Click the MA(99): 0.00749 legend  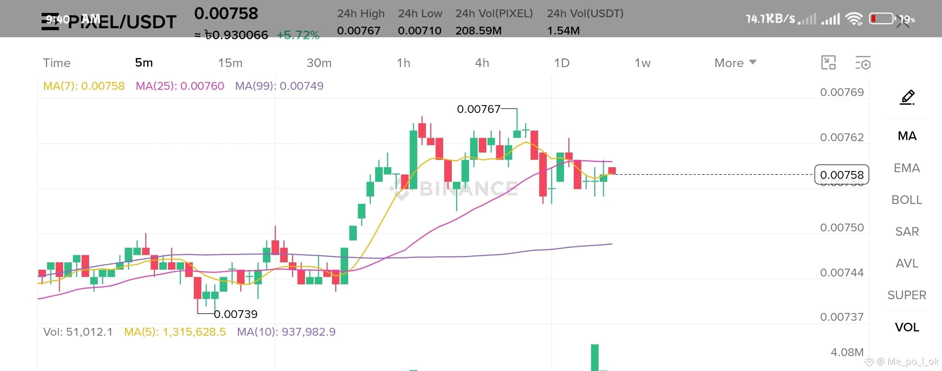[x=279, y=86]
